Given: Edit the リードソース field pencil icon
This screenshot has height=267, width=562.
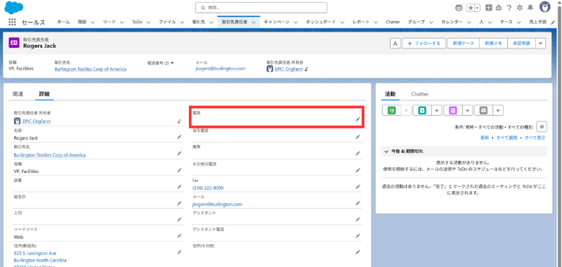Looking at the screenshot, I should click(x=179, y=236).
